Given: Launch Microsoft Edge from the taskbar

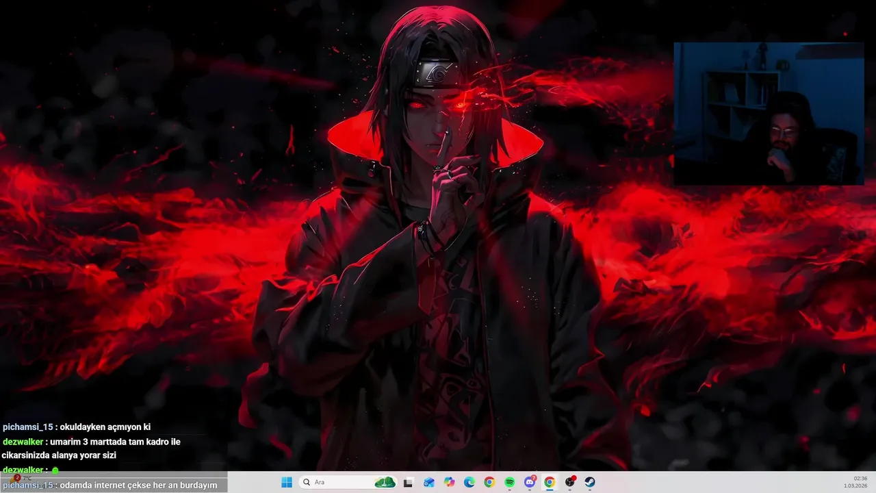Looking at the screenshot, I should 469,482.
